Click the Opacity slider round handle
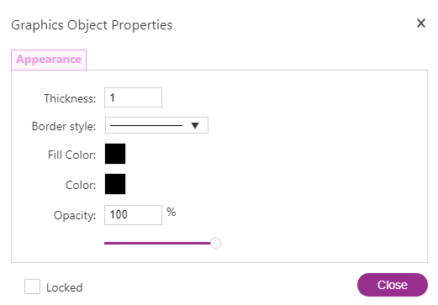438x305 pixels. click(215, 243)
